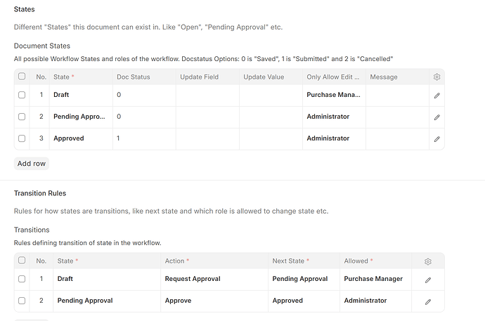Image resolution: width=485 pixels, height=321 pixels.
Task: Edit the Request Approval transition row pencil
Action: click(427, 280)
